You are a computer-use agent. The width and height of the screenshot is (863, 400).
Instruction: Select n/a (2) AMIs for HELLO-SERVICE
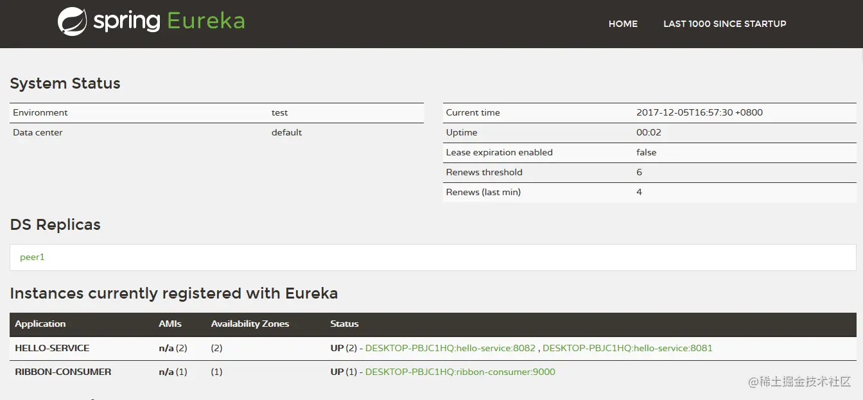click(173, 348)
